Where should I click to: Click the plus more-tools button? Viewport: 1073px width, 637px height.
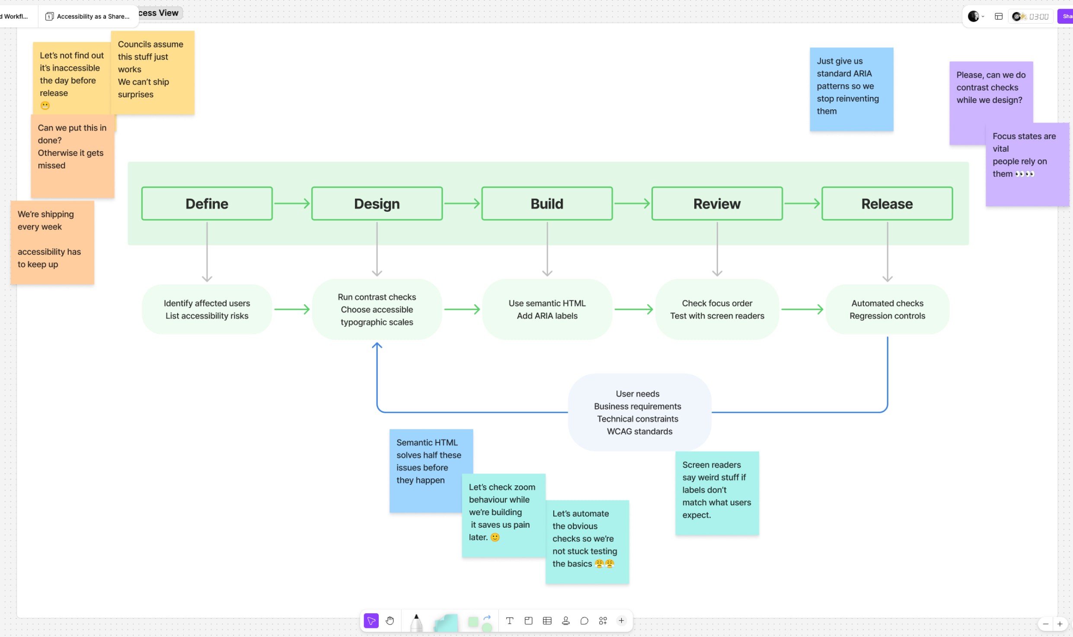click(x=621, y=621)
